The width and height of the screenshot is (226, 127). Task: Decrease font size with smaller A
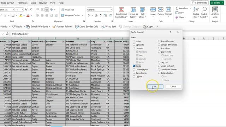pyautogui.click(x=31, y=10)
